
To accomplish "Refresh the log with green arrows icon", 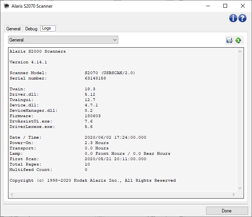I will pos(238,40).
